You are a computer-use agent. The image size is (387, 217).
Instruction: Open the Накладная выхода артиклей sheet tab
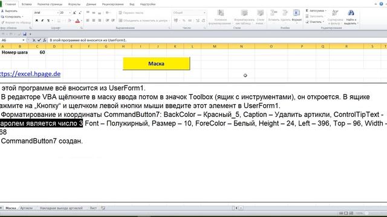tap(61, 208)
